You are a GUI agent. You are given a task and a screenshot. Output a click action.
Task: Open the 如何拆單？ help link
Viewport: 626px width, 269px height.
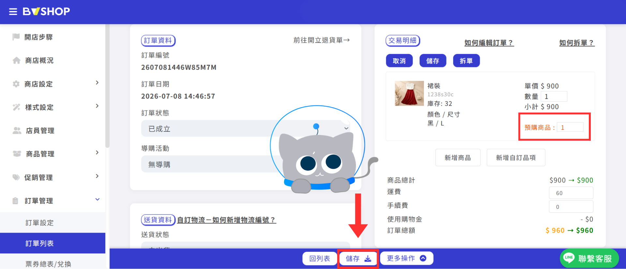(x=577, y=43)
